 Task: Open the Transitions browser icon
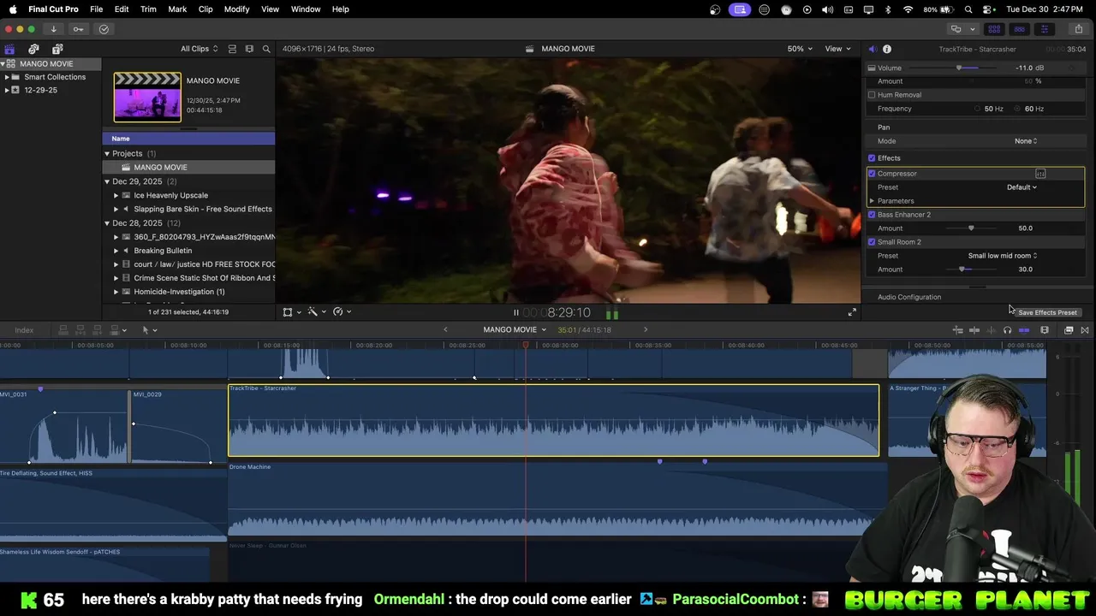click(x=1085, y=330)
